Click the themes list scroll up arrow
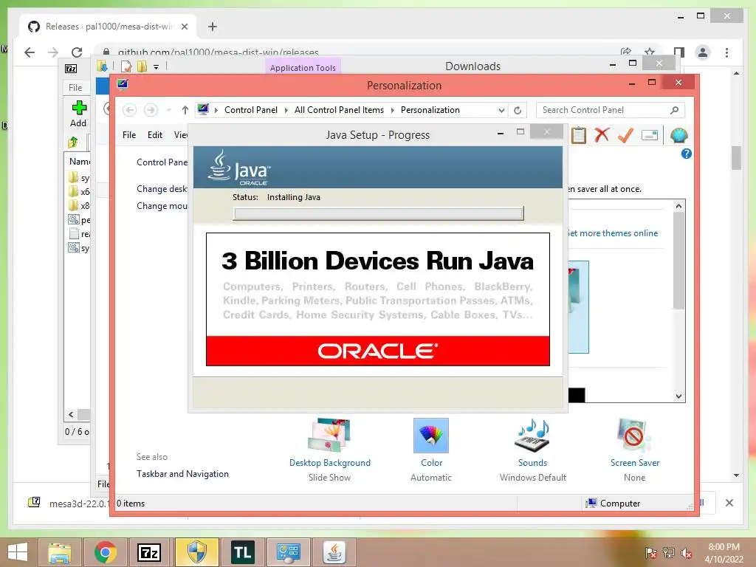Image resolution: width=756 pixels, height=567 pixels. (x=679, y=207)
